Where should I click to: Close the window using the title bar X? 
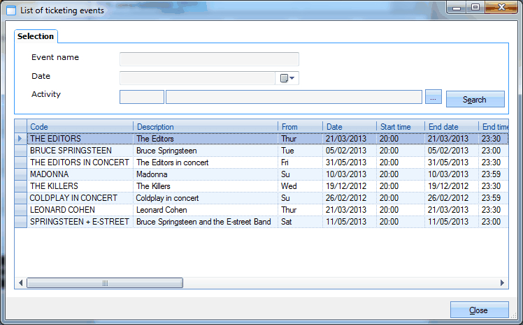click(501, 7)
